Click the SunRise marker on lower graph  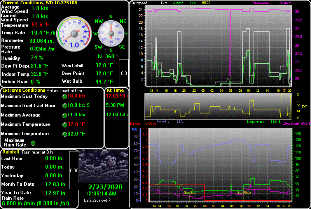coord(244,192)
